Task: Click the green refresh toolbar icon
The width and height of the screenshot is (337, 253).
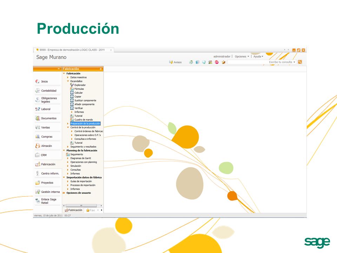Action: click(x=191, y=62)
